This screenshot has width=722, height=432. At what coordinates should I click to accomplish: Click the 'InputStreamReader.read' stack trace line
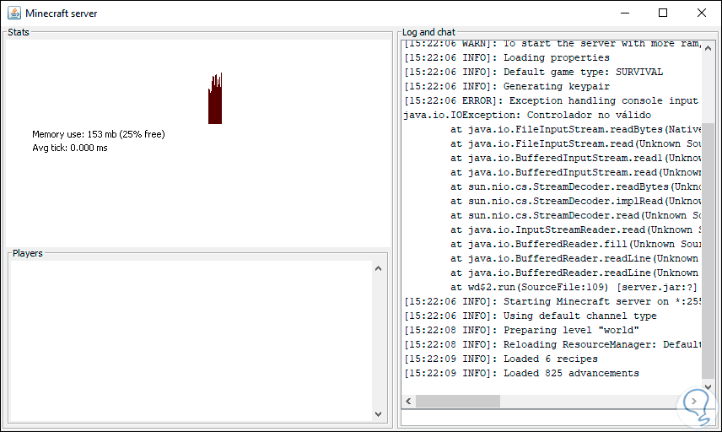coord(575,229)
